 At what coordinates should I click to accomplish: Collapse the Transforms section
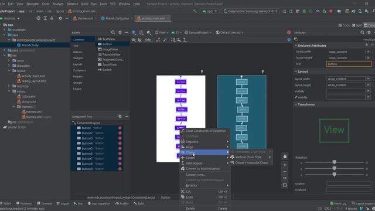296,104
